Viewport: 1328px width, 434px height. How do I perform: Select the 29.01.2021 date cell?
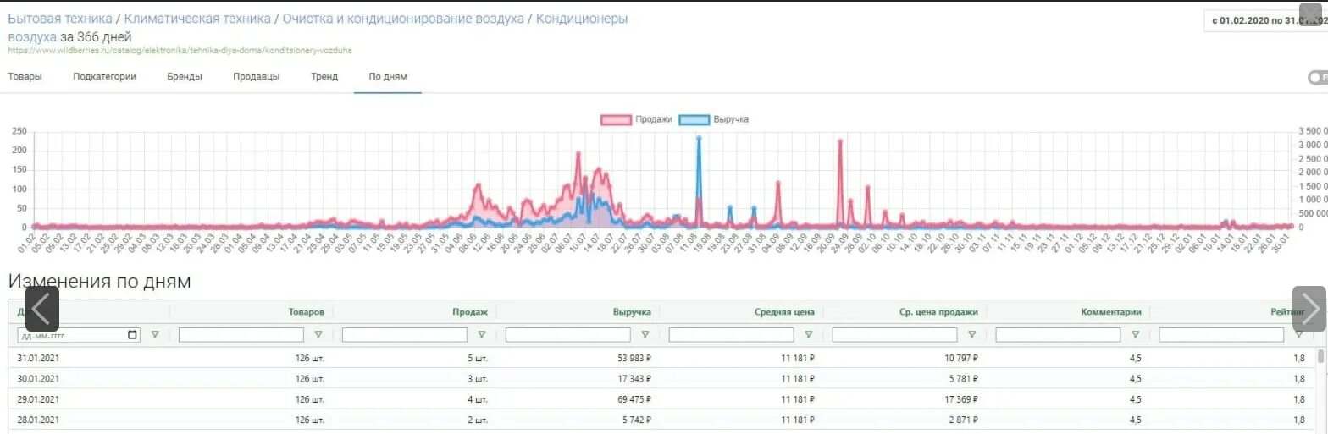click(x=38, y=399)
